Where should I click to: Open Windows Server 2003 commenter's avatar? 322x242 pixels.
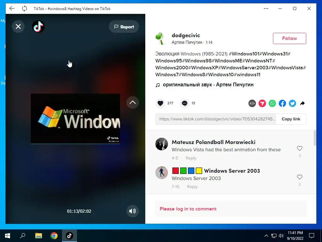pos(162,173)
